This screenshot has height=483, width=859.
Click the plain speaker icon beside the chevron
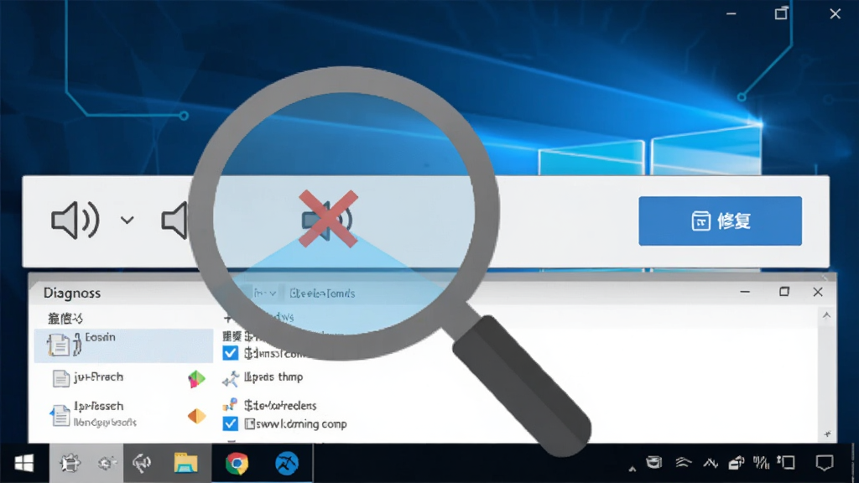174,221
